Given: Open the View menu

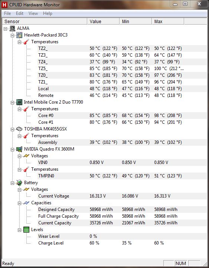Looking at the screenshot, I should 33,13.
